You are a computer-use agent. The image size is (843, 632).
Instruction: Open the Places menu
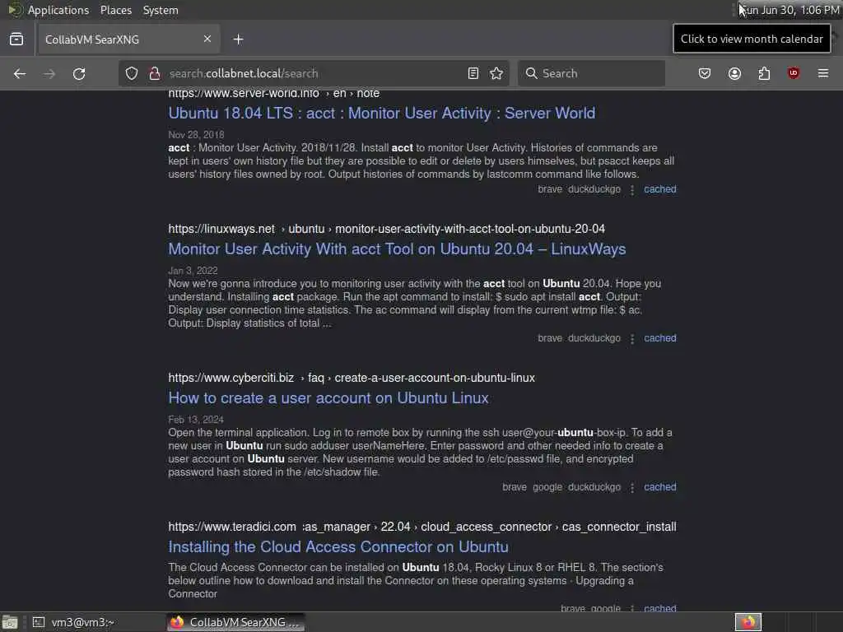(115, 10)
